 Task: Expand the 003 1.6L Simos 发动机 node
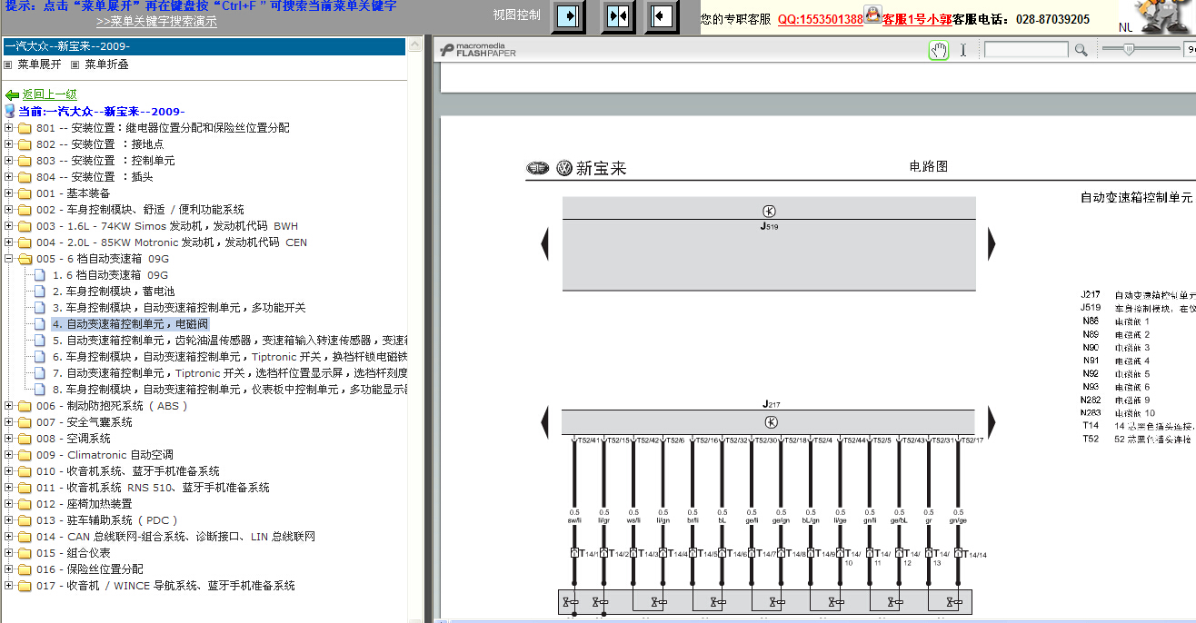(8, 226)
